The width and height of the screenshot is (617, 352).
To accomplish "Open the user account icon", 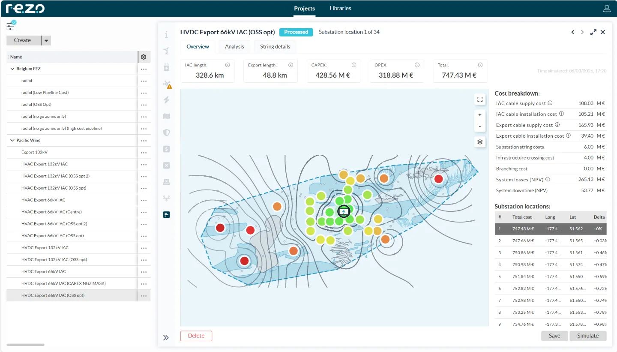I will tap(607, 9).
